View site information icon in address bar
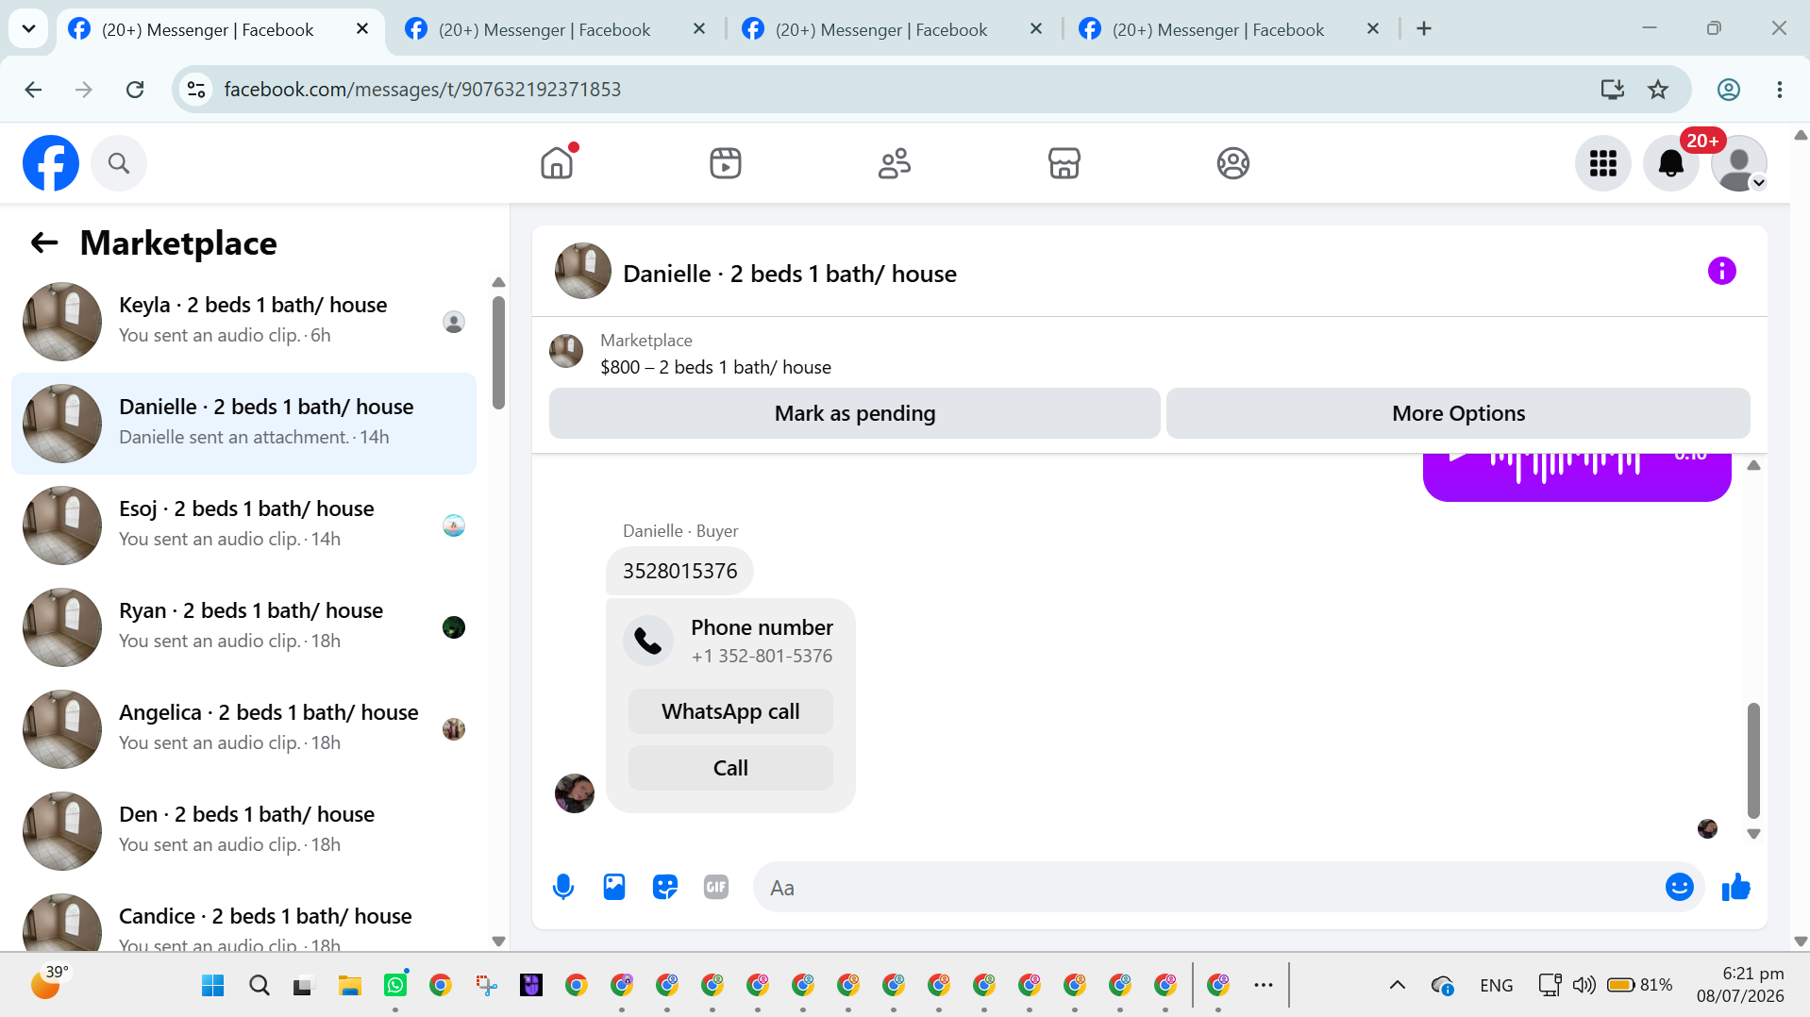Viewport: 1810px width, 1017px height. tap(196, 90)
